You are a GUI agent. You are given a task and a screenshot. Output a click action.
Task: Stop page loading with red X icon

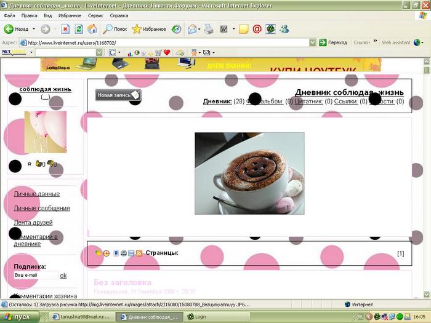tap(65, 29)
